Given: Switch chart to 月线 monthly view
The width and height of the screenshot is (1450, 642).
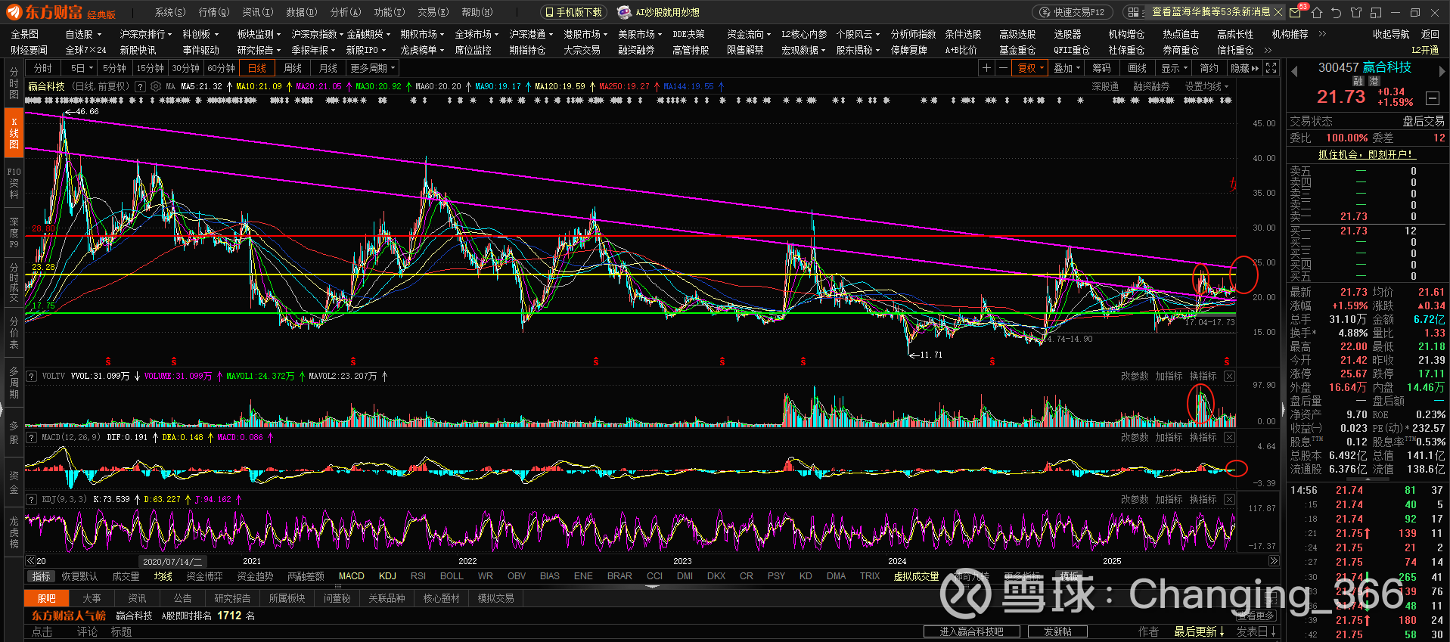Looking at the screenshot, I should pyautogui.click(x=328, y=68).
